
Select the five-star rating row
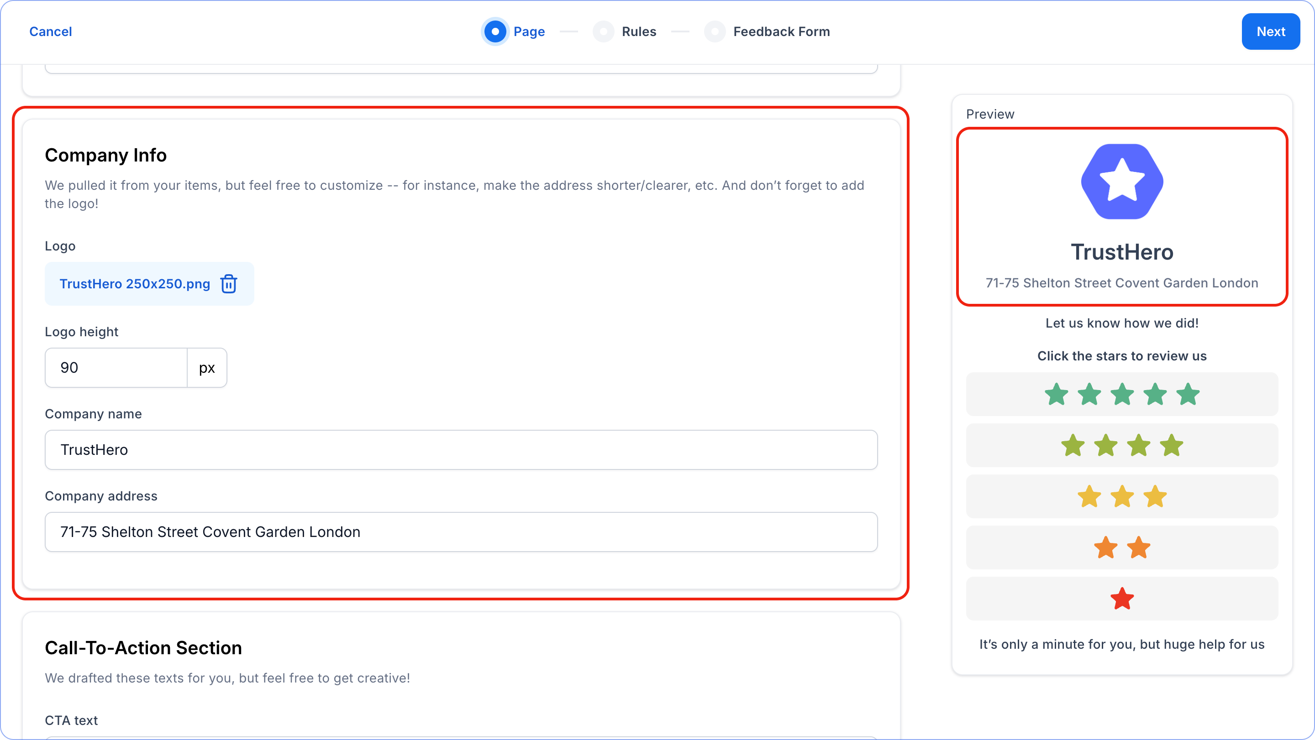(1121, 394)
